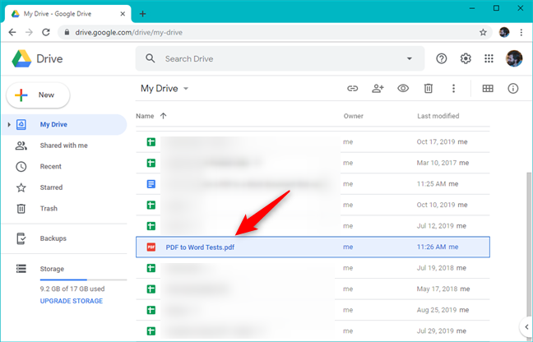Click the Sheets icon in Mar 10, 2017 row
533x342 pixels.
click(151, 163)
